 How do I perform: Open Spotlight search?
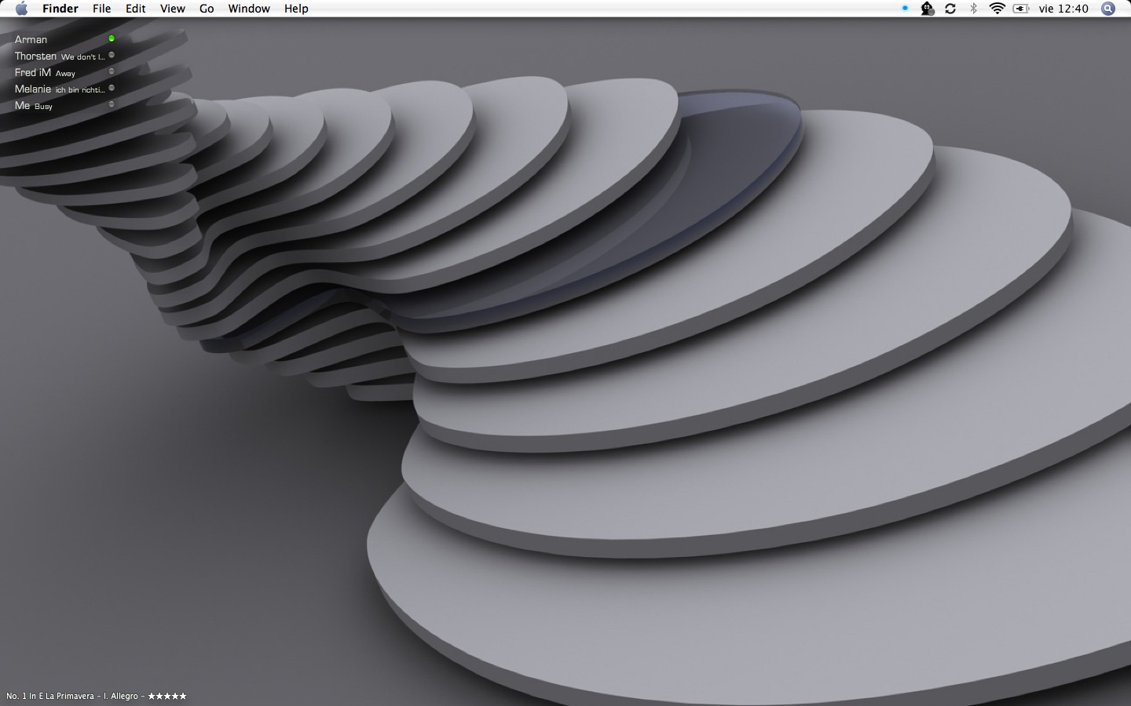[1108, 9]
